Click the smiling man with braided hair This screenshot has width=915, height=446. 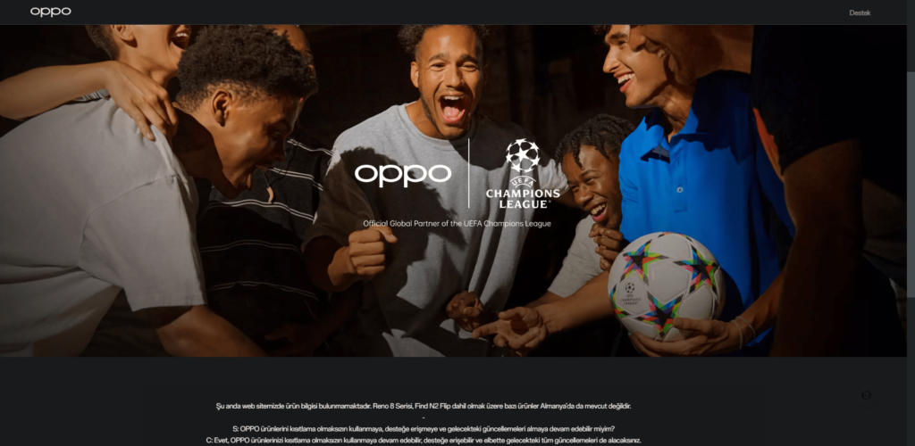coord(590,175)
